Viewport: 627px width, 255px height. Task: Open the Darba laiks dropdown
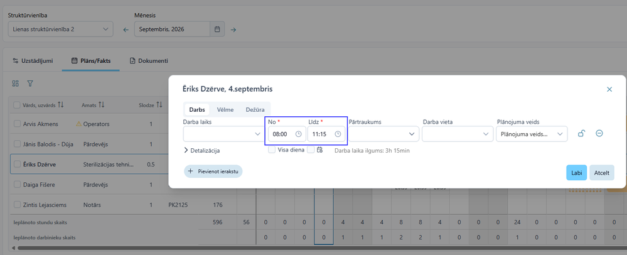[x=223, y=134]
